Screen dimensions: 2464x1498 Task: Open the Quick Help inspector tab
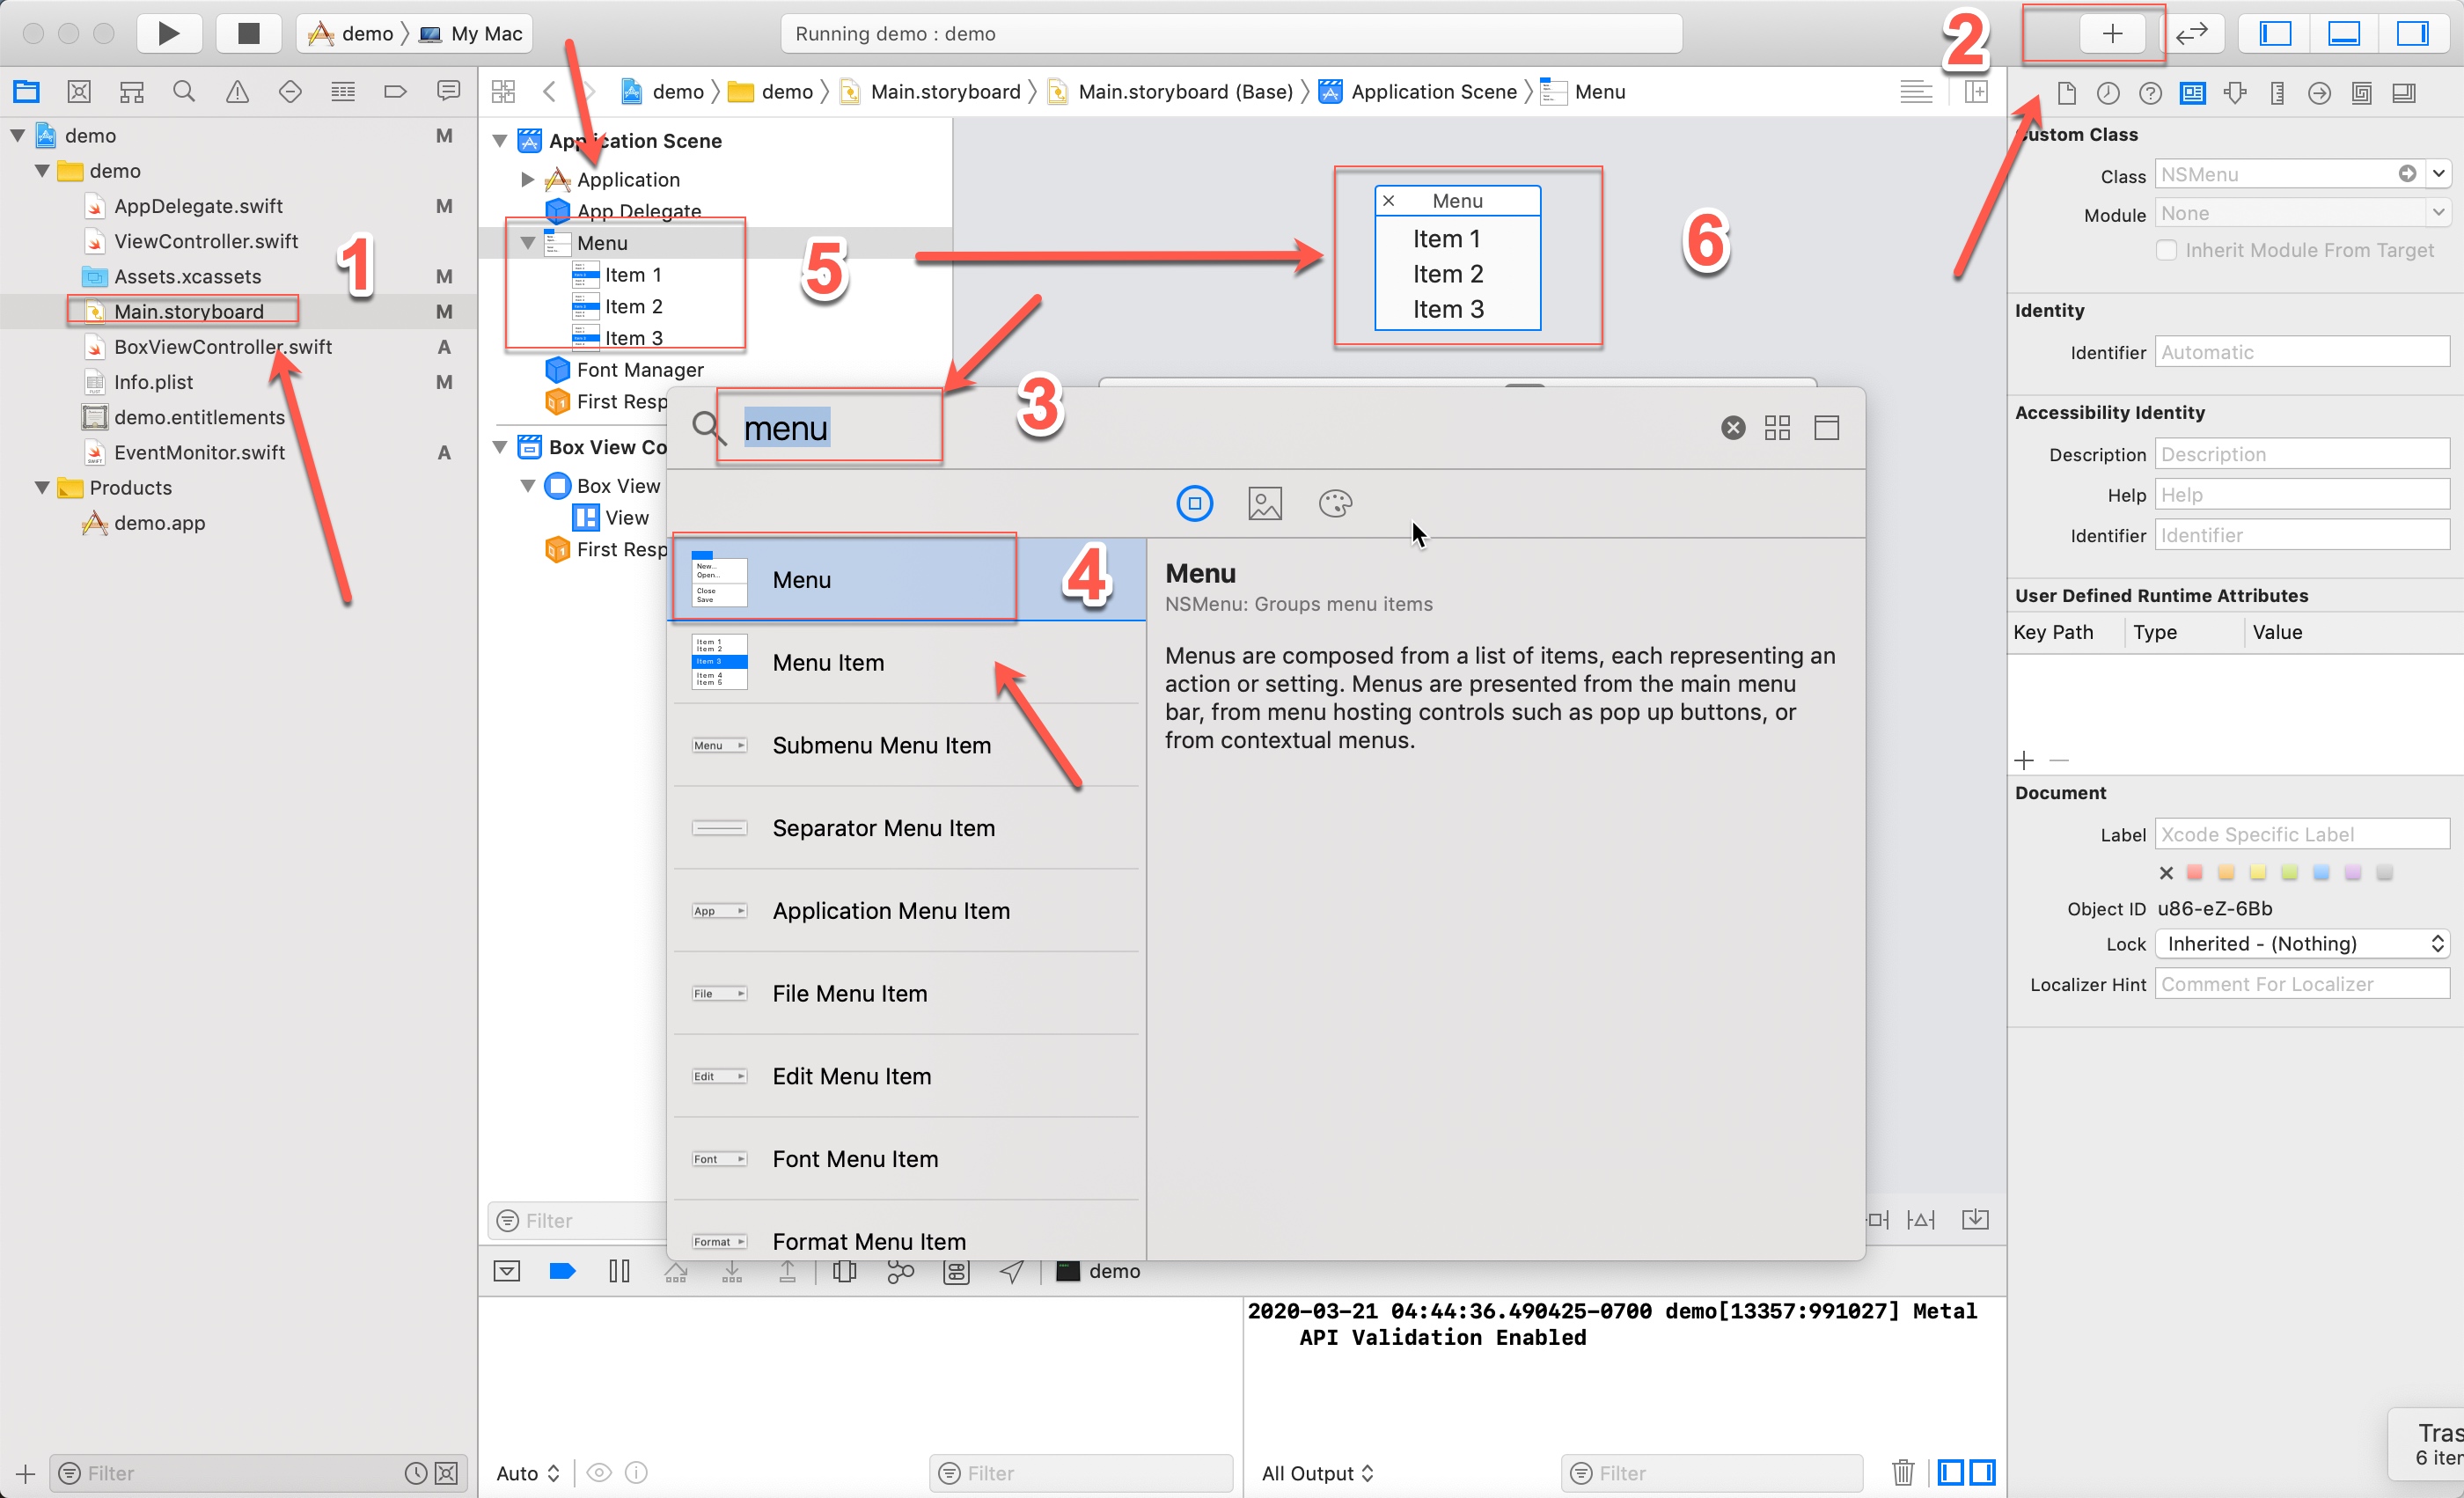2150,93
